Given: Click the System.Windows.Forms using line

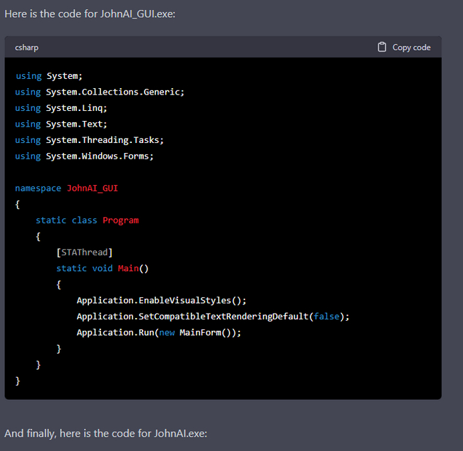Looking at the screenshot, I should tap(84, 156).
